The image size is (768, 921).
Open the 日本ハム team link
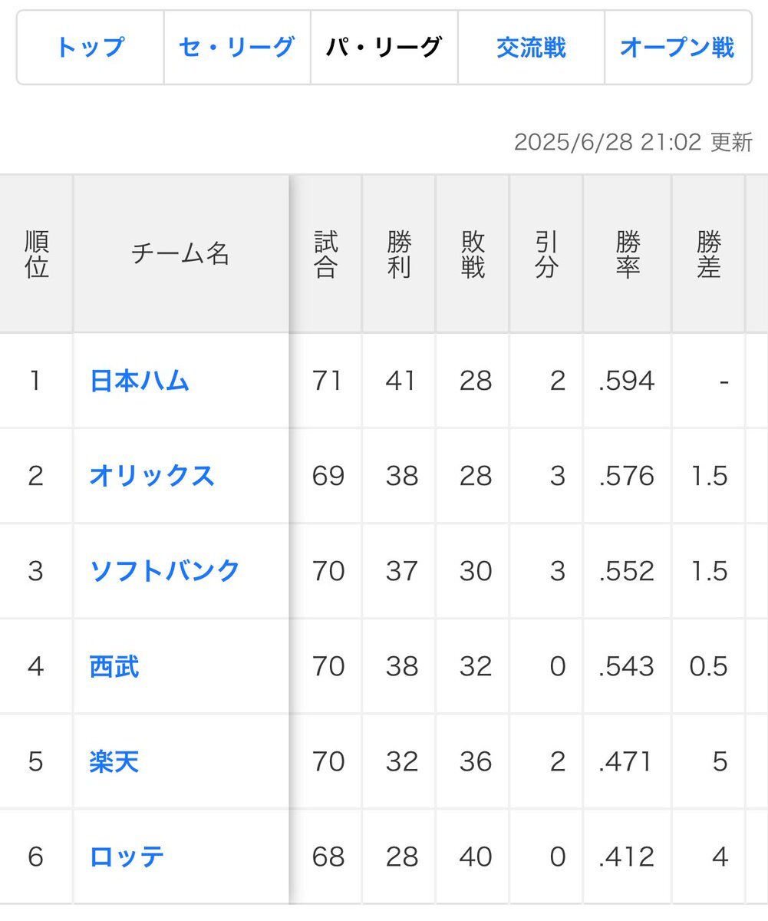click(x=140, y=381)
